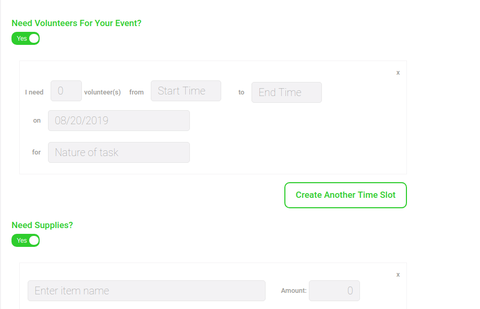Focus the Enter item name field

click(x=147, y=291)
